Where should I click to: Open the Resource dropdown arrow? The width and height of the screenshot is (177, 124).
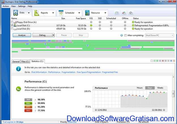click(105, 13)
